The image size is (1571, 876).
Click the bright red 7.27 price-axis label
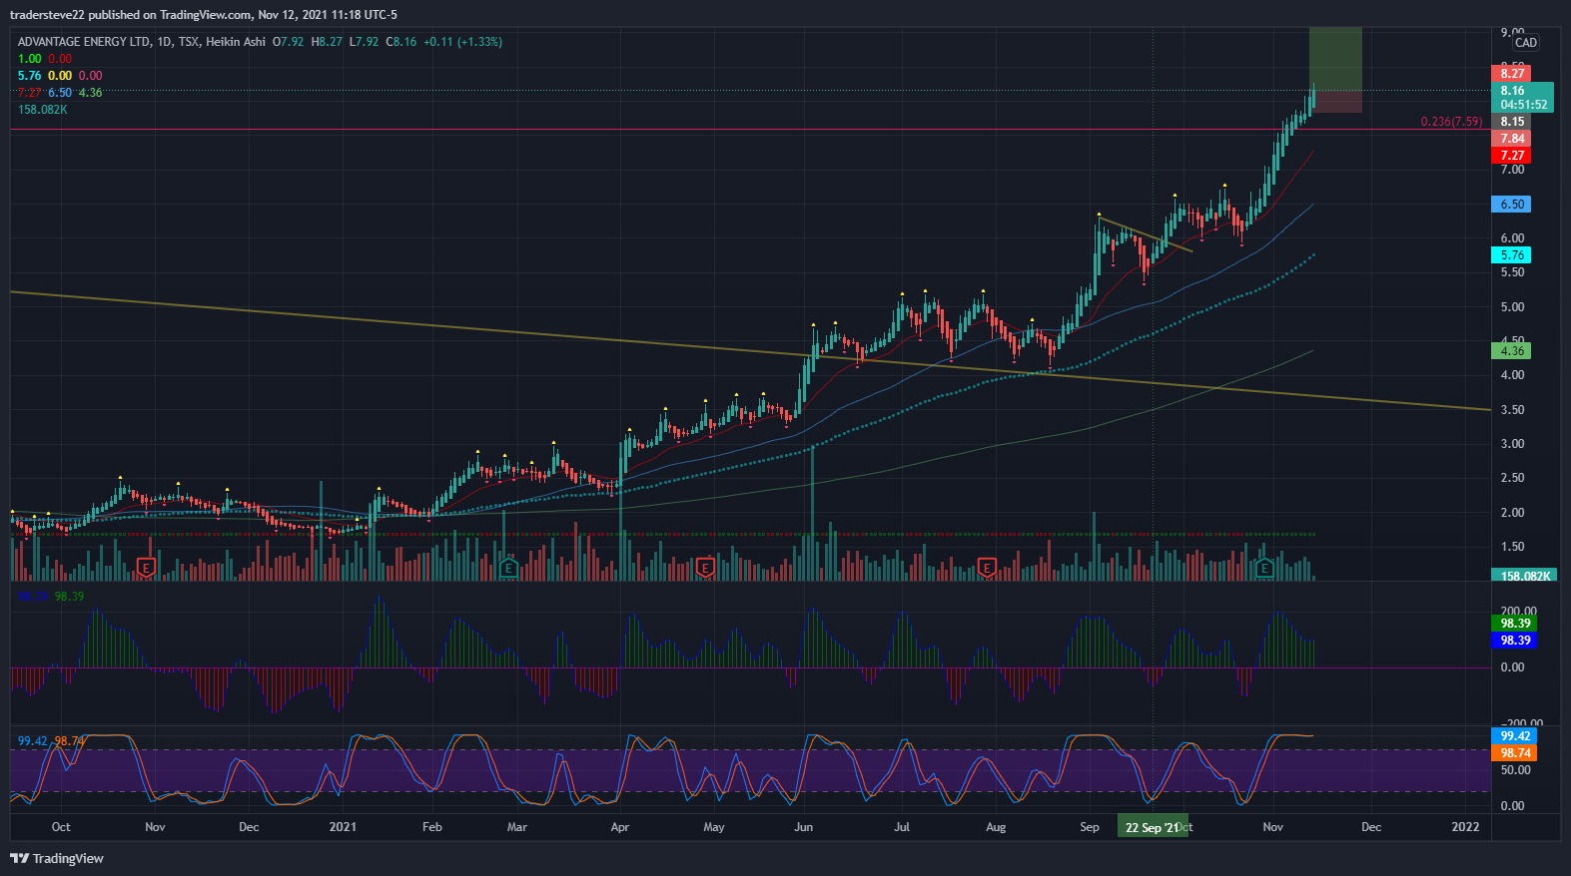pos(1512,156)
